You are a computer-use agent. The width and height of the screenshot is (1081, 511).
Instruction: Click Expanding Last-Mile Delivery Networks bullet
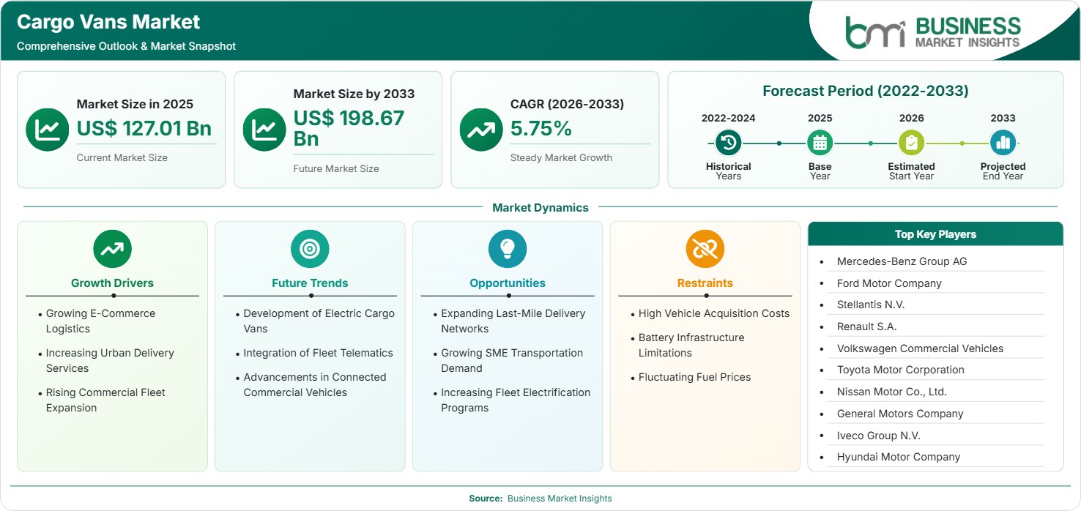click(x=513, y=321)
